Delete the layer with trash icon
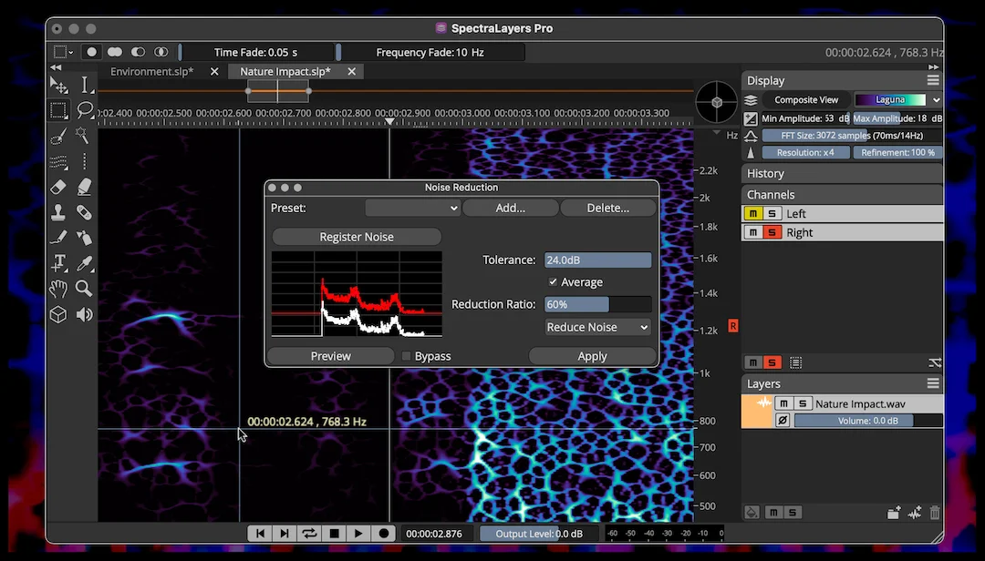Image resolution: width=985 pixels, height=561 pixels. point(935,513)
